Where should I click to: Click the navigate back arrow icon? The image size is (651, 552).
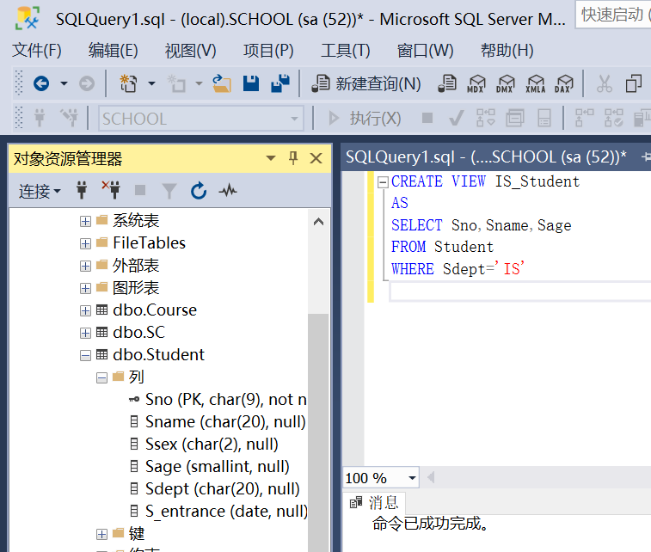point(41,83)
